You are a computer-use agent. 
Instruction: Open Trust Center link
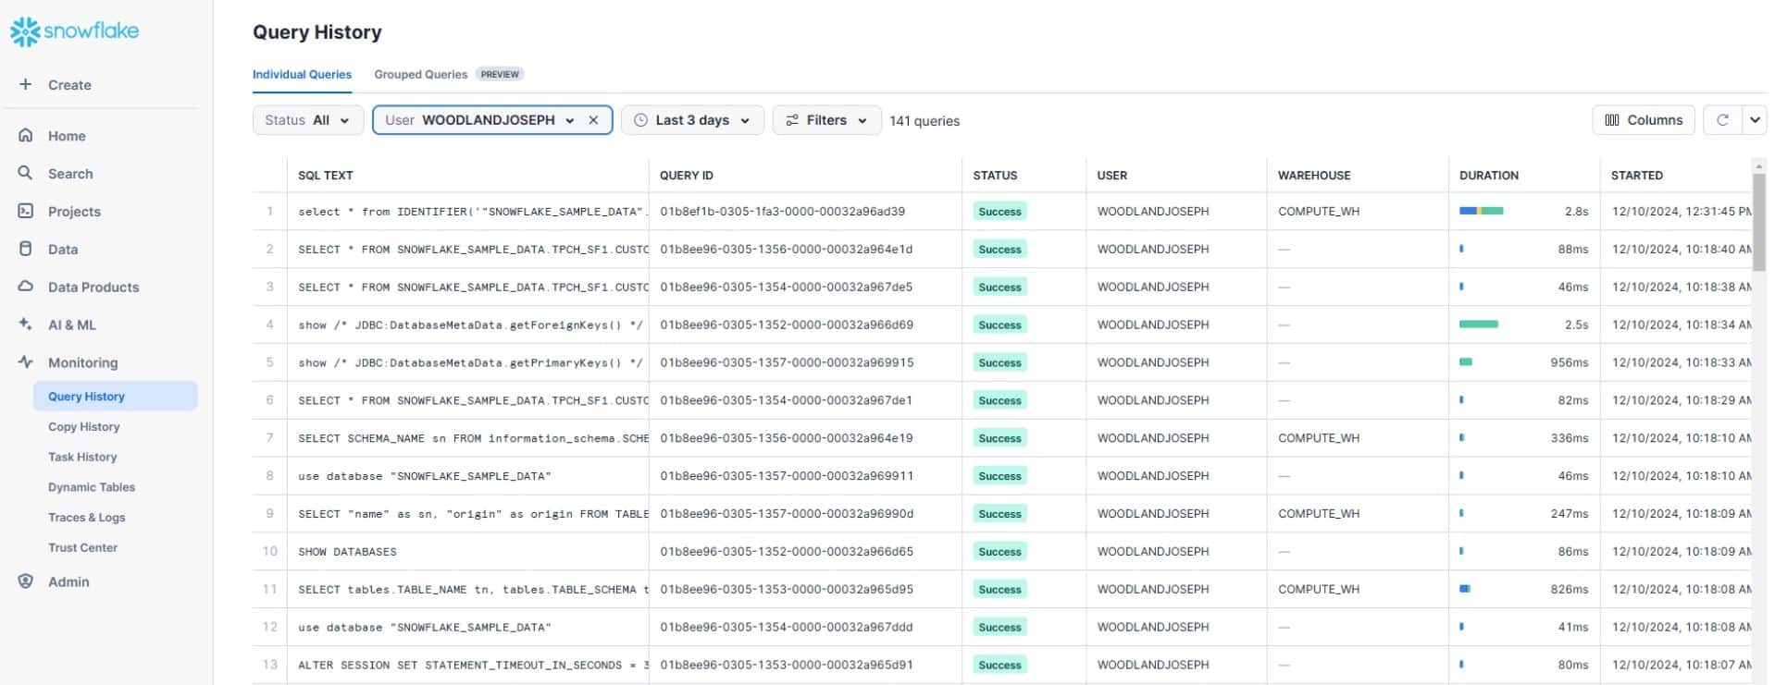82,548
